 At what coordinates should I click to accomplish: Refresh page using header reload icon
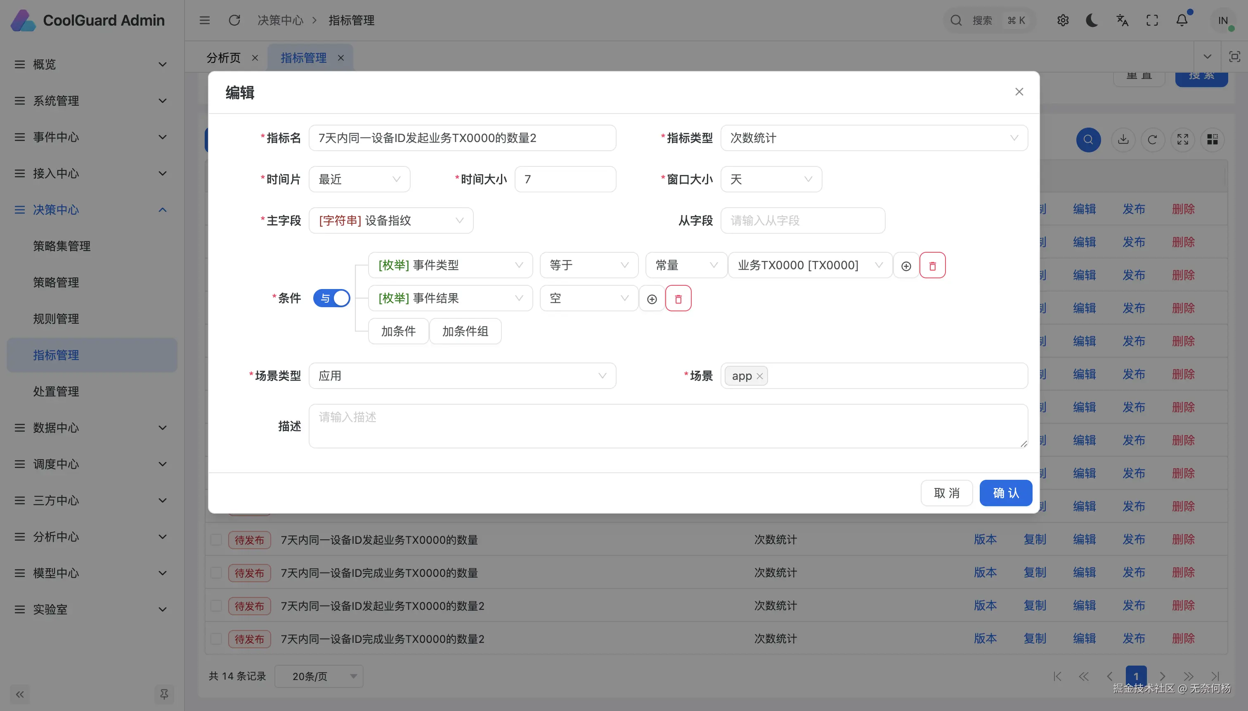tap(234, 21)
